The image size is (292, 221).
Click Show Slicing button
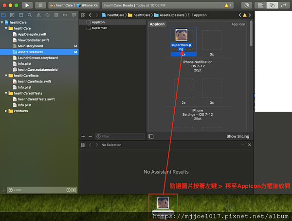tap(237, 137)
